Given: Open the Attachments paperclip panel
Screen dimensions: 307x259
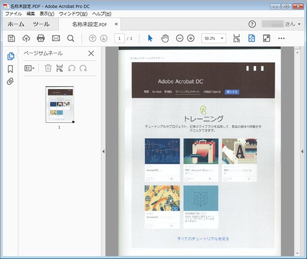Looking at the screenshot, I should tap(10, 81).
